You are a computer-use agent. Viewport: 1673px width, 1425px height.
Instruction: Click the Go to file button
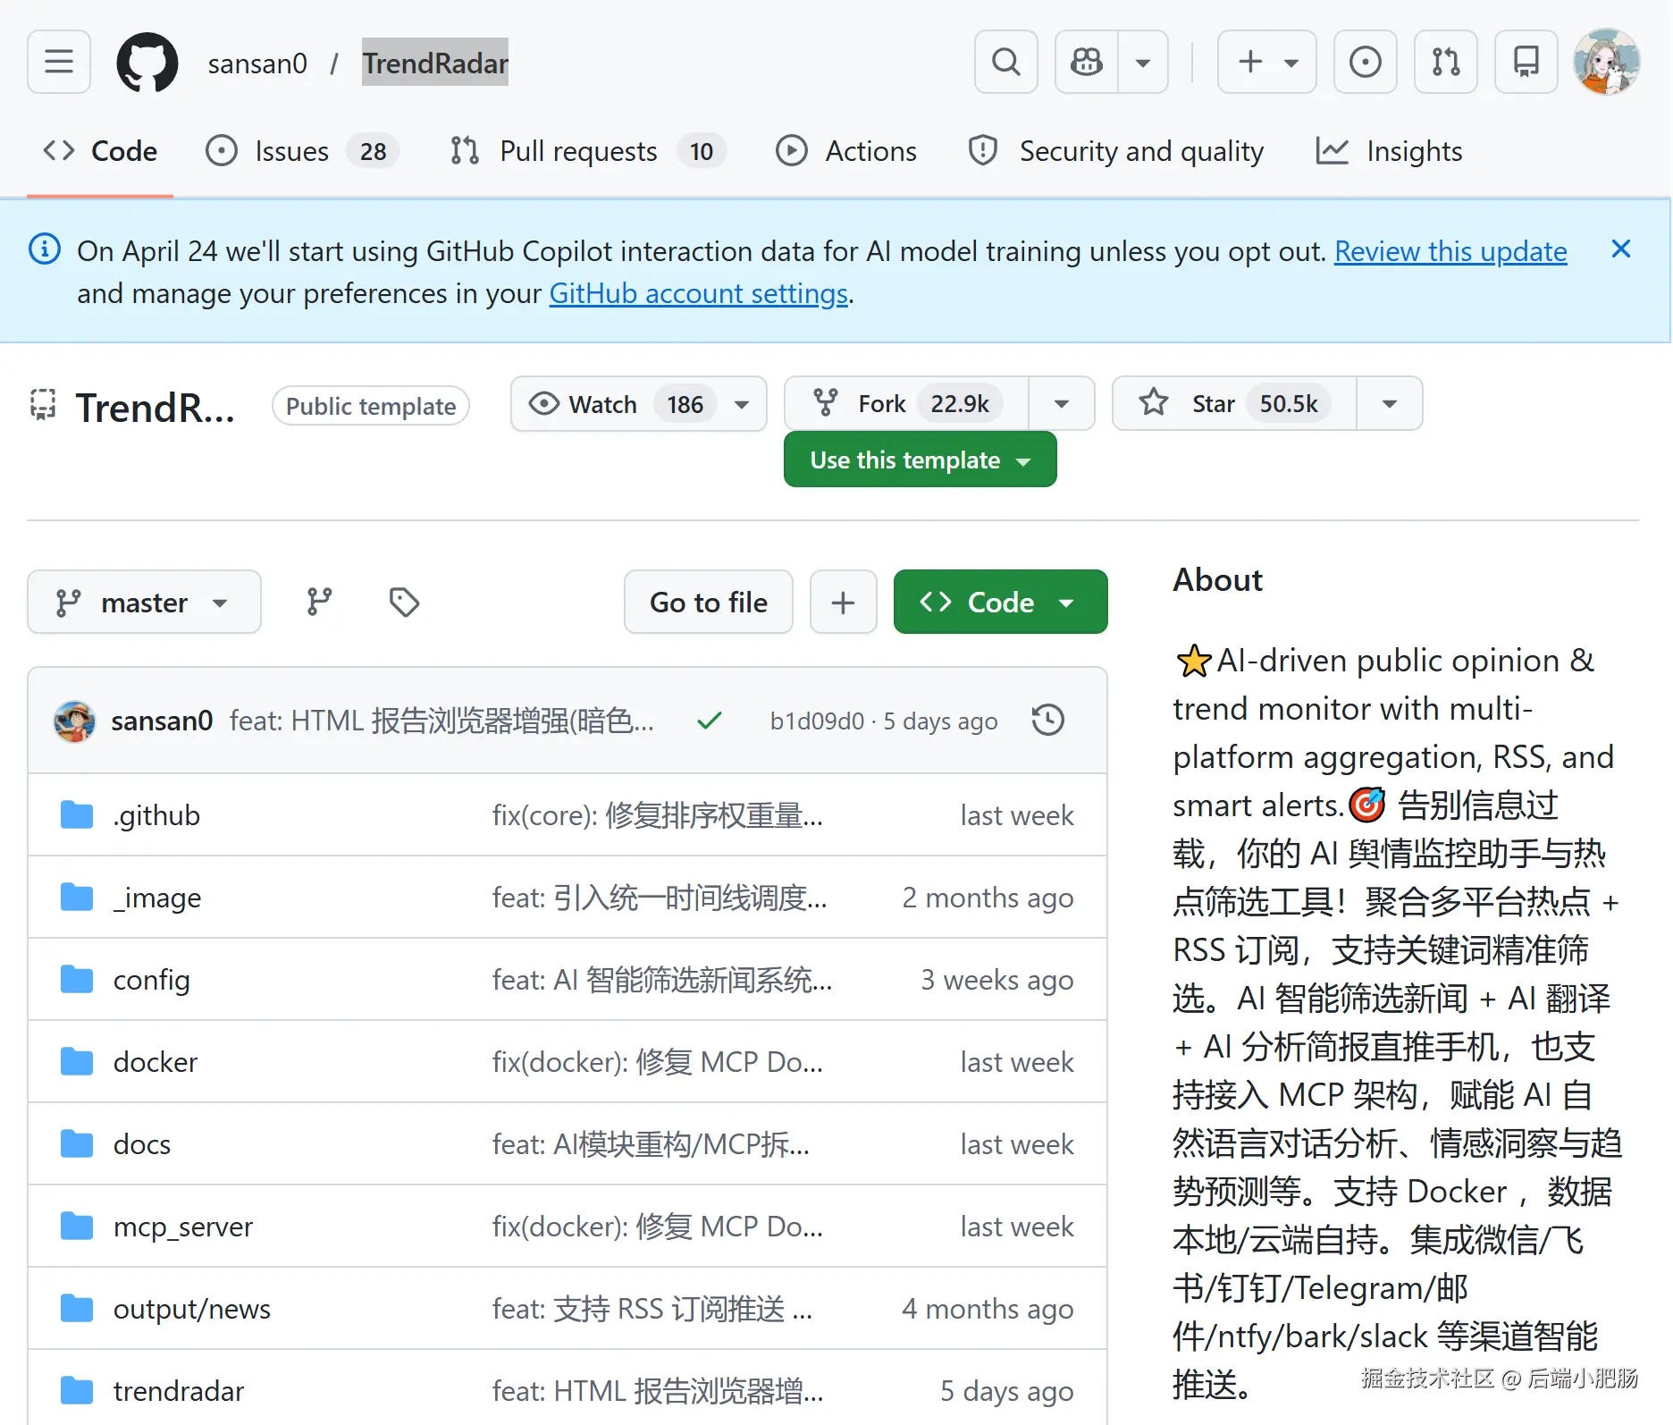pos(709,602)
